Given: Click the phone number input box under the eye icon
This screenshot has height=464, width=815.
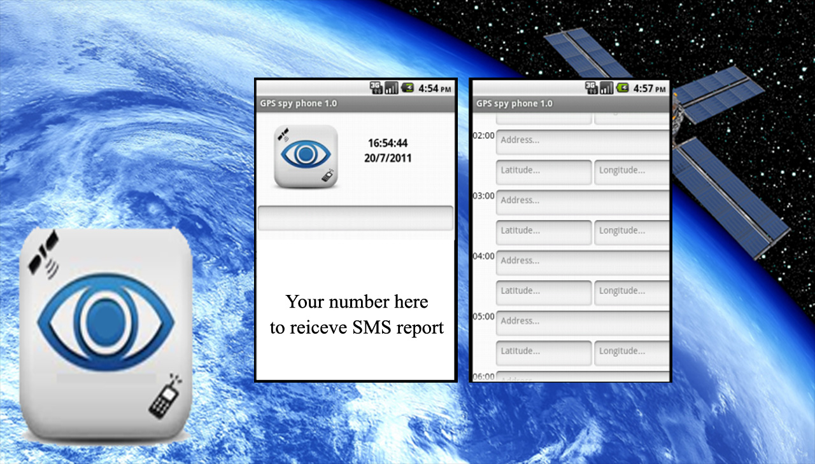Looking at the screenshot, I should coord(355,218).
